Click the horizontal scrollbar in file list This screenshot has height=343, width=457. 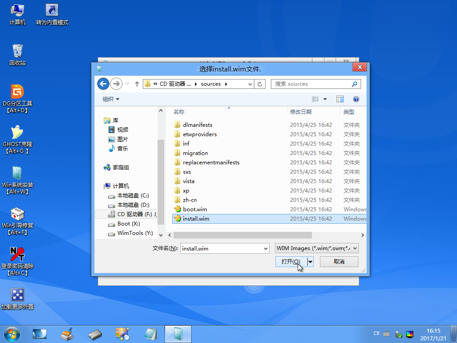click(x=242, y=235)
